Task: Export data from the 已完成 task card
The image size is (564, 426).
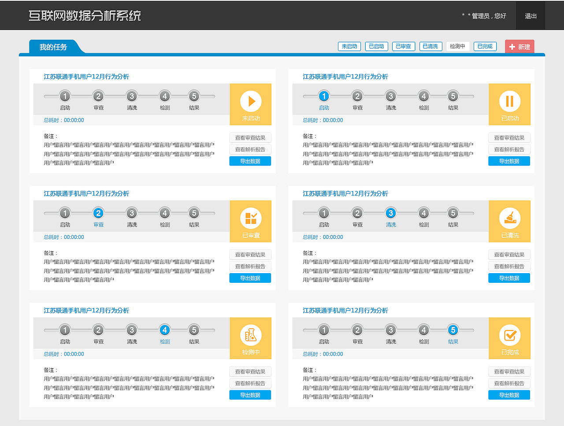Action: (x=509, y=395)
